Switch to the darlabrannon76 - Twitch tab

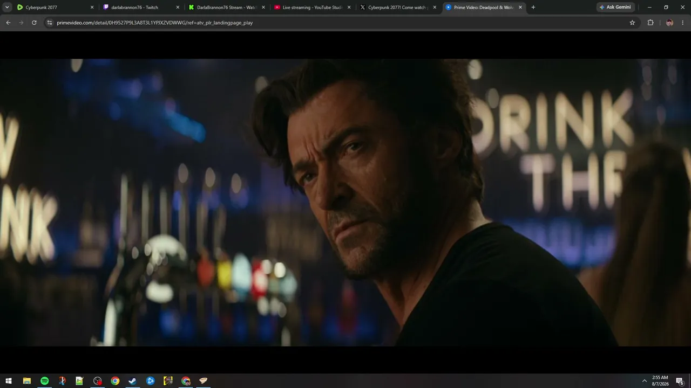pos(141,8)
